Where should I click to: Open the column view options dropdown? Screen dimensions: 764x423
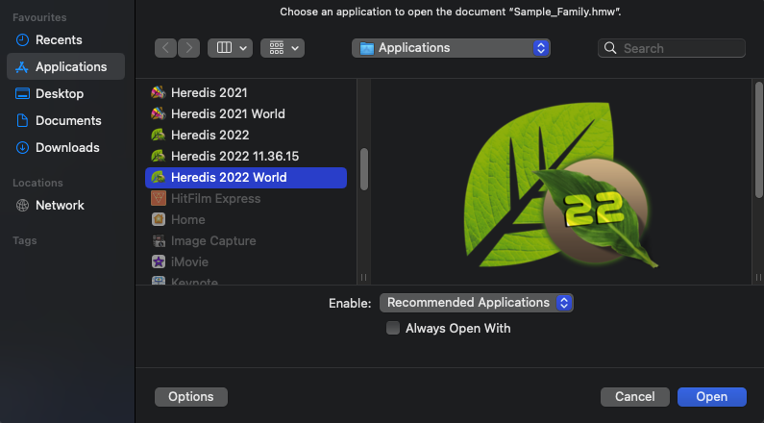click(x=230, y=48)
